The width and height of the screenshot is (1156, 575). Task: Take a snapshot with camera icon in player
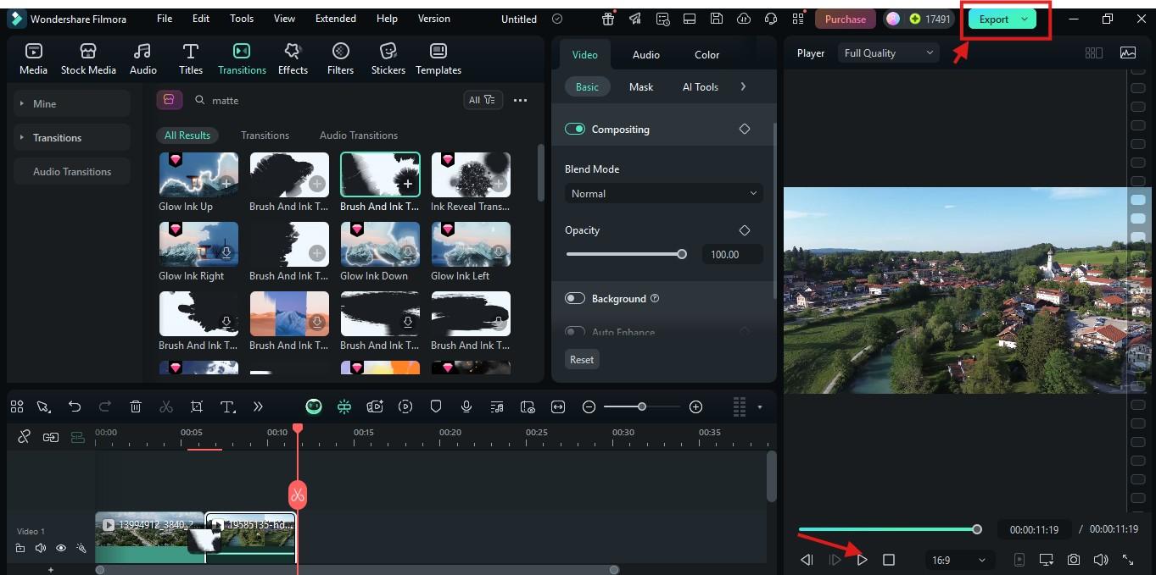(1074, 560)
